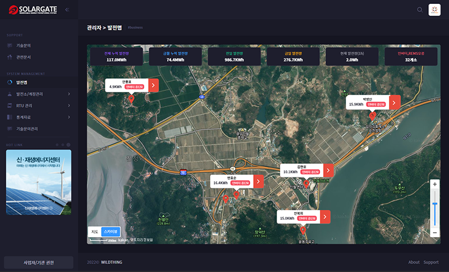Zoom in the map with plus button
The width and height of the screenshot is (449, 272).
434,185
